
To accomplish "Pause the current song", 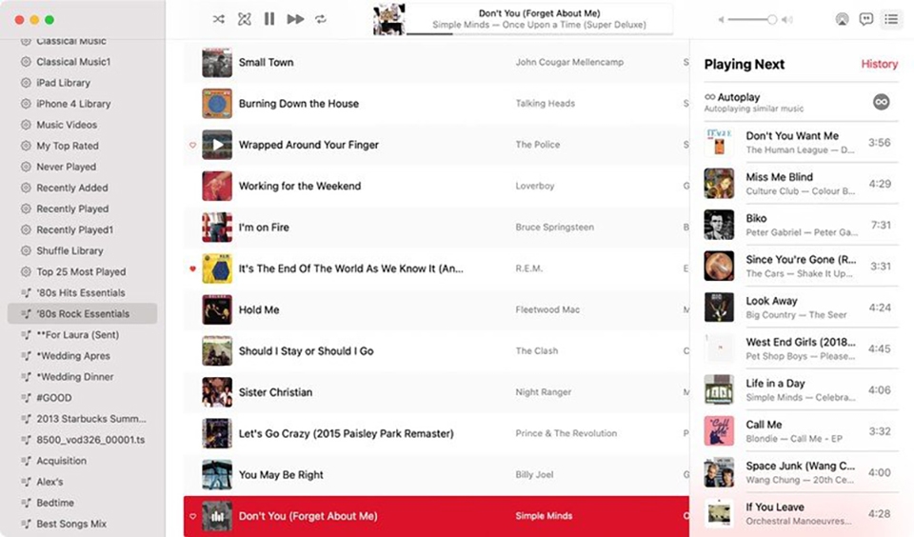I will tap(269, 19).
